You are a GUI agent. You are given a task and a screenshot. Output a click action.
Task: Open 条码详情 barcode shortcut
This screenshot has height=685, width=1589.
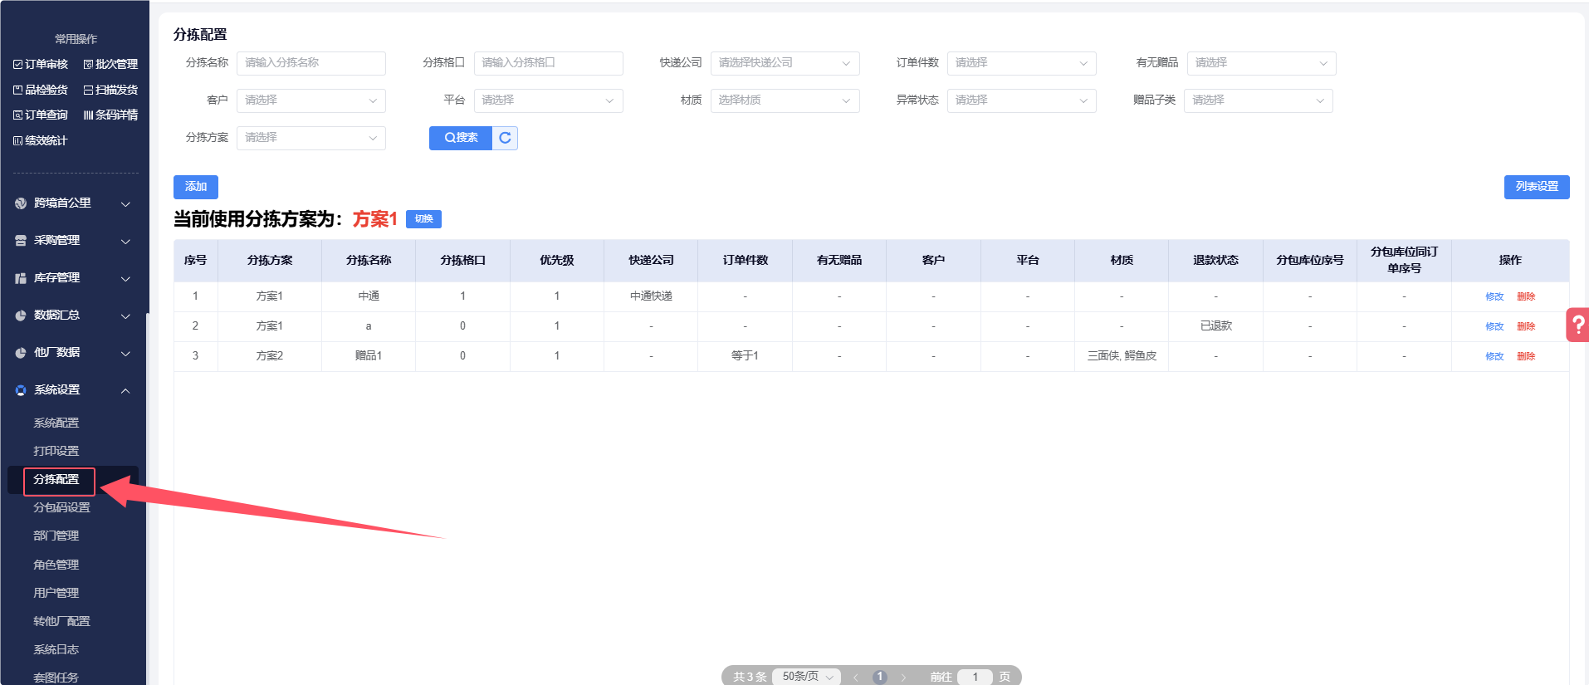(110, 115)
